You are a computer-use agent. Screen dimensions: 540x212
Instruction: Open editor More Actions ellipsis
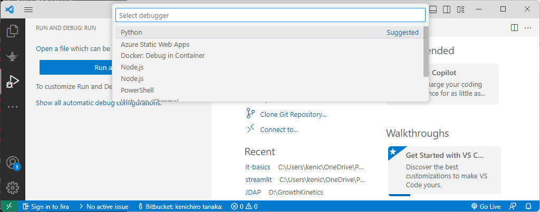click(x=528, y=28)
